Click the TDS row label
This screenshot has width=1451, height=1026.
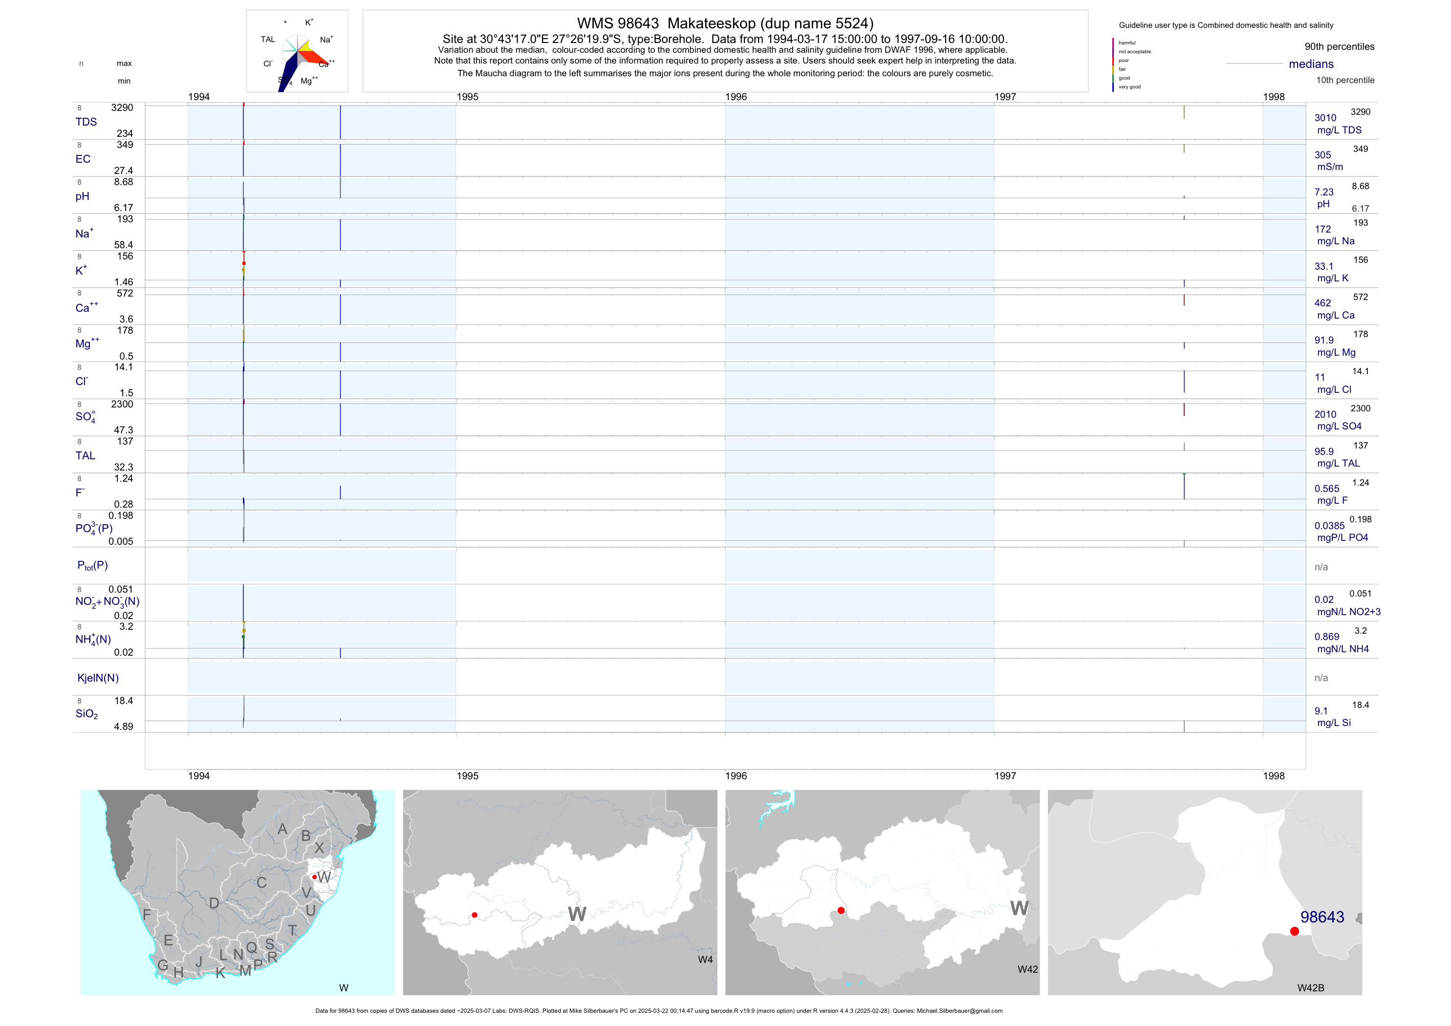[86, 122]
